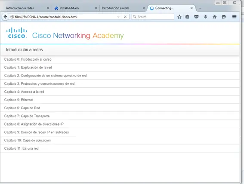Image resolution: width=244 pixels, height=184 pixels.
Task: Open Capítulo 2: Configuración de un sistema operativo
Action: [120, 76]
